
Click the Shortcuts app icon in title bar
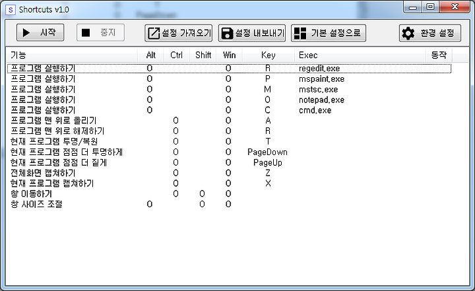[11, 10]
